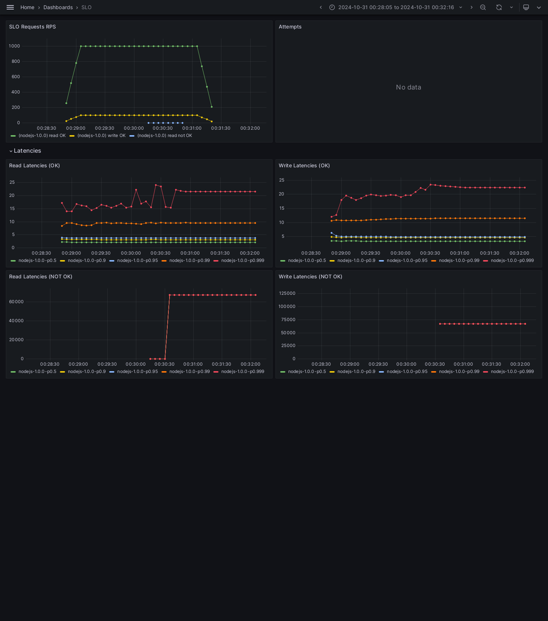Toggle p0.5 series in Read Latencies (OK)
The height and width of the screenshot is (621, 548).
(x=37, y=260)
